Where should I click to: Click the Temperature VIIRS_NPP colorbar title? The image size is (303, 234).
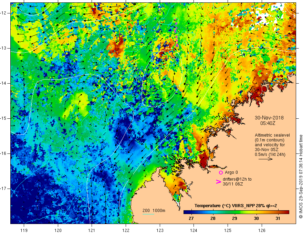click(x=236, y=206)
